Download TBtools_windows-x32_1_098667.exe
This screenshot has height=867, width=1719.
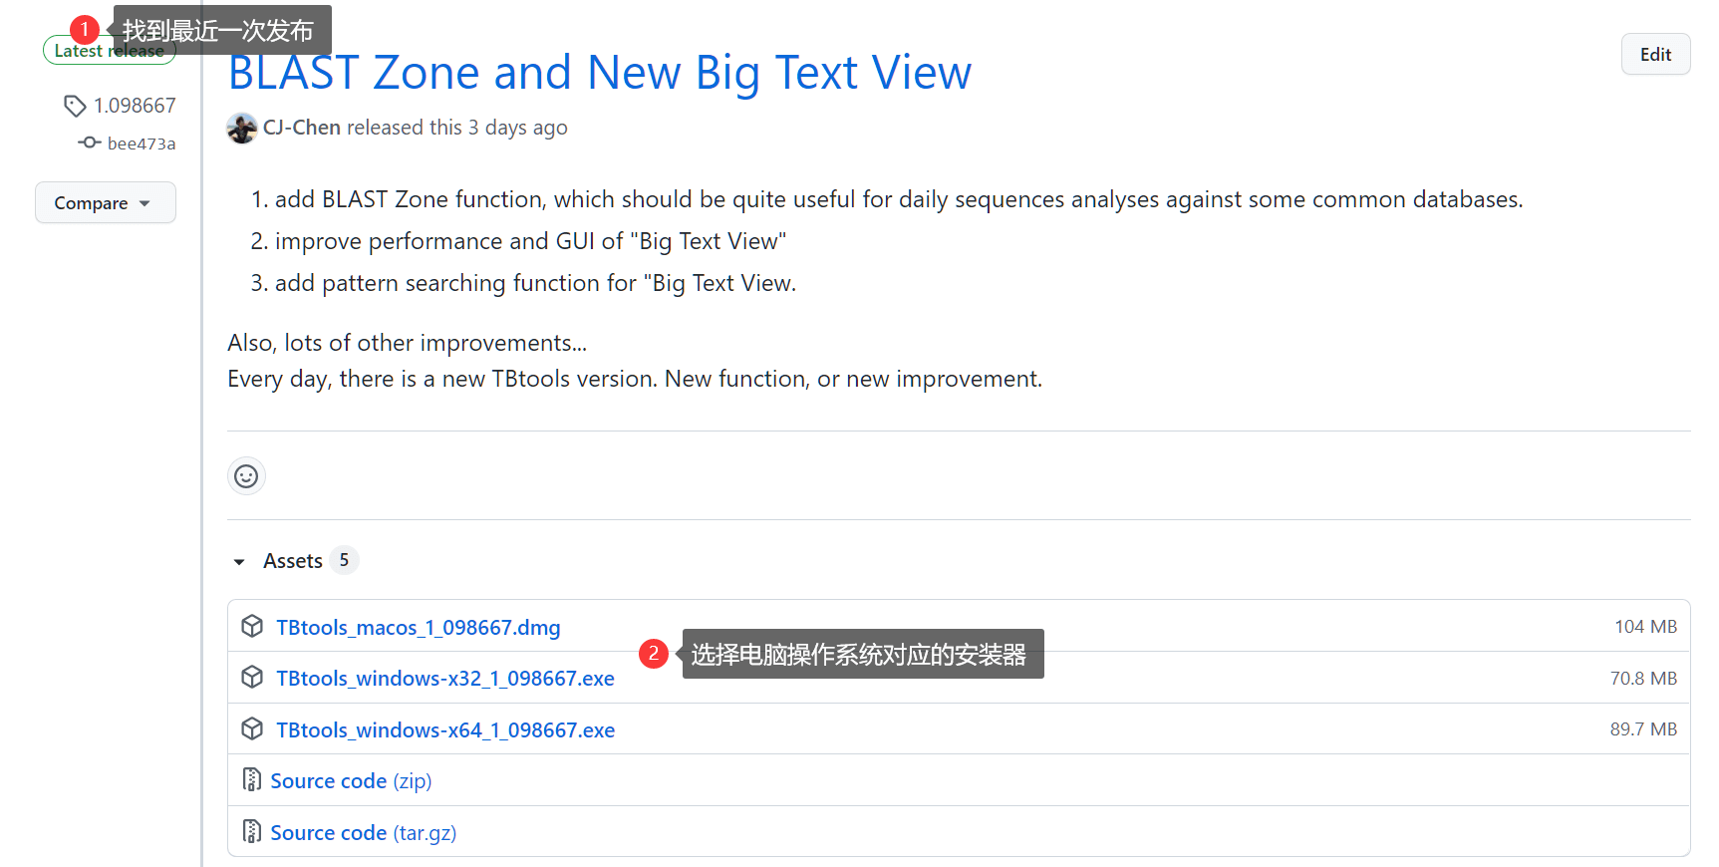tap(444, 679)
